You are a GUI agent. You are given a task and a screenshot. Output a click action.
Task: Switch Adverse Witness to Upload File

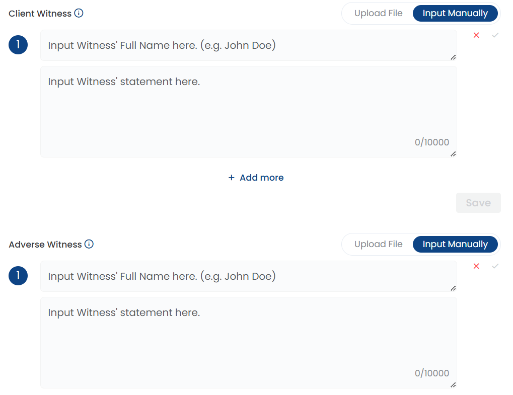point(378,244)
